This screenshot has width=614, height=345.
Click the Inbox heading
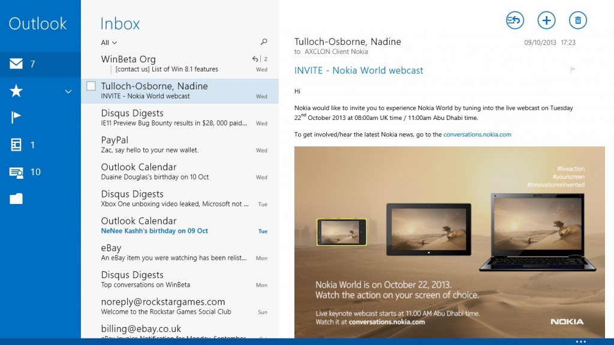pyautogui.click(x=120, y=23)
